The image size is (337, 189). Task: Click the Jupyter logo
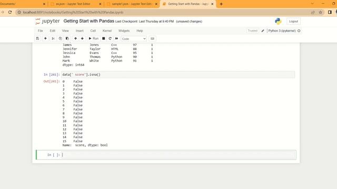tap(47, 21)
